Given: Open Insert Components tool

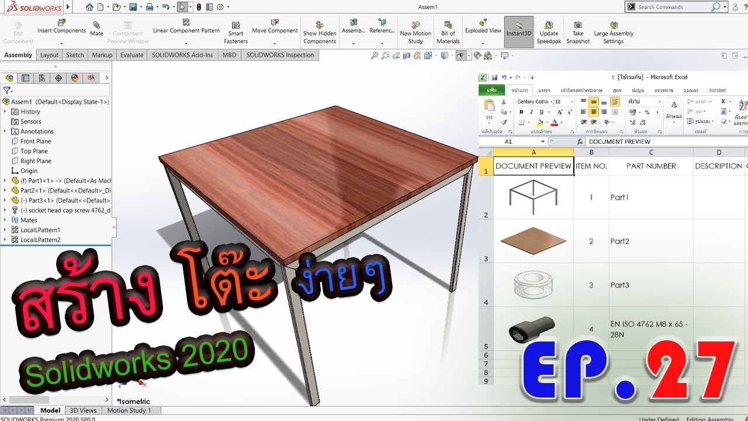Looking at the screenshot, I should point(61,27).
